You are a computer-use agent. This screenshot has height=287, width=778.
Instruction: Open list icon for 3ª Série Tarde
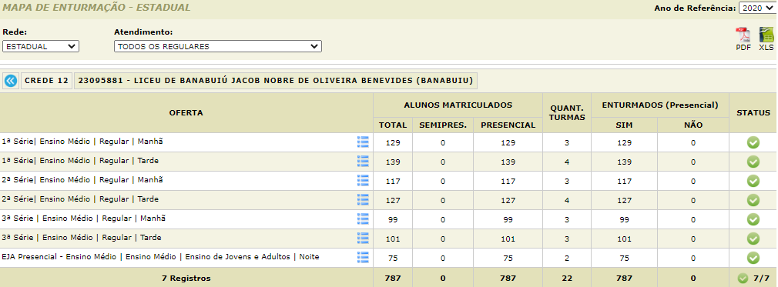[364, 238]
